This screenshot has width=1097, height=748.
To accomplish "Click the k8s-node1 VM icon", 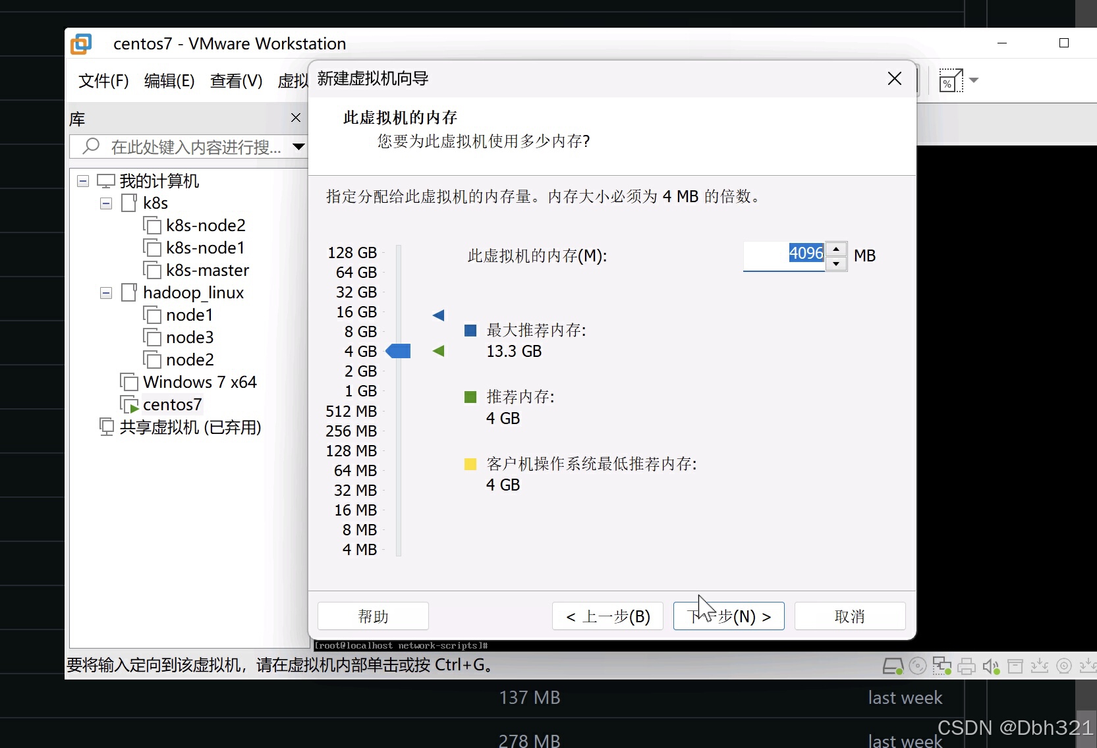I will pos(152,248).
